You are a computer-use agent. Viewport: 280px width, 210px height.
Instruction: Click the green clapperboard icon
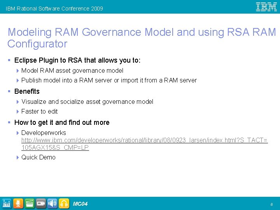click(x=30, y=203)
